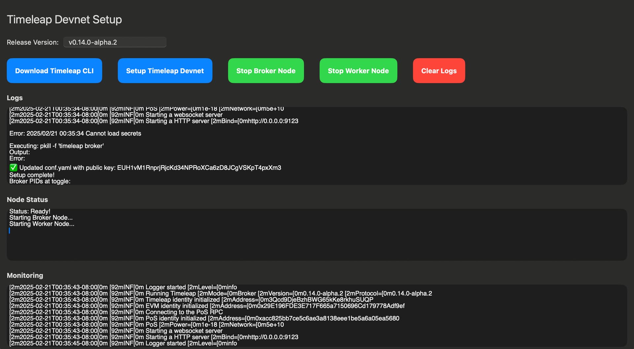This screenshot has width=634, height=349.
Task: Stop the Broker Node
Action: [266, 71]
